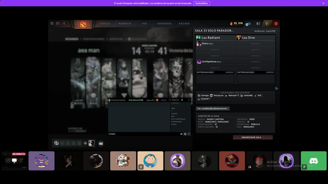
Task: Click the Los Dire team logo
Action: (x=239, y=38)
